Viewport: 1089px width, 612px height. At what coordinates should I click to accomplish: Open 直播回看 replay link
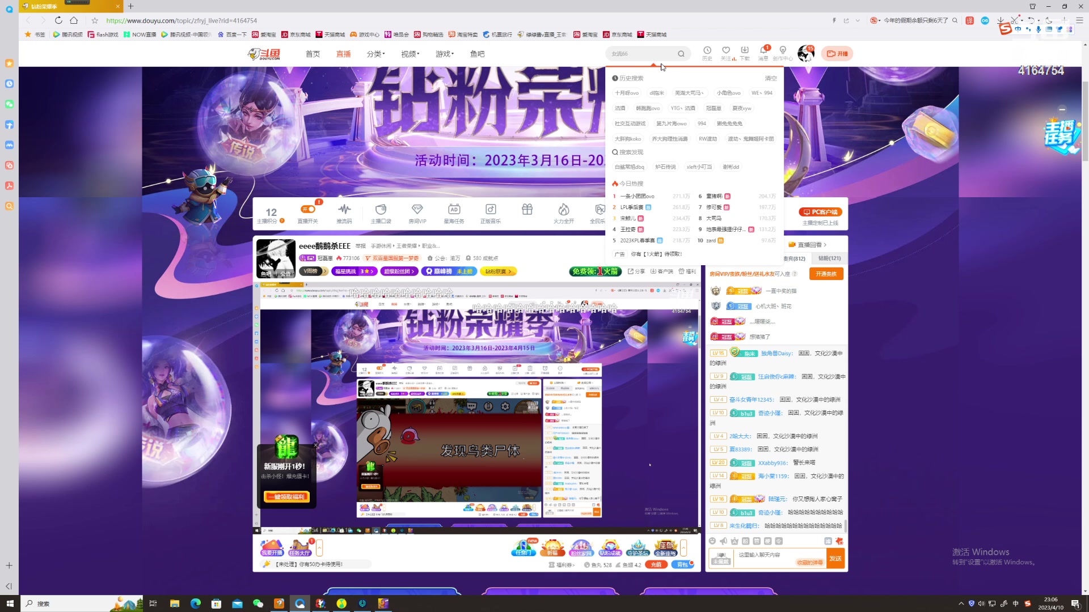click(807, 245)
